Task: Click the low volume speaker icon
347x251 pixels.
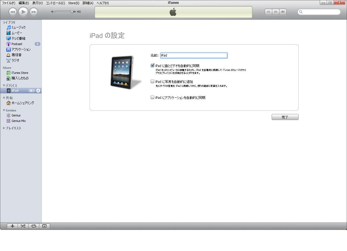Action: pos(52,12)
